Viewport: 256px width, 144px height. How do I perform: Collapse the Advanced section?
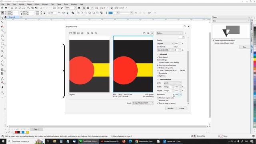coord(158,54)
